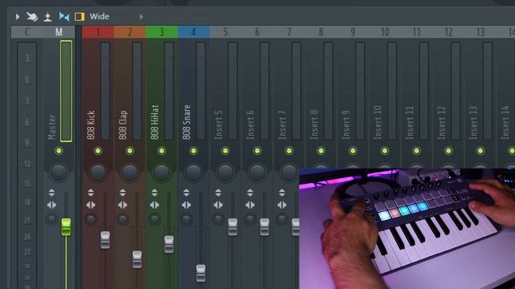Select orange track header 2
The width and height of the screenshot is (515, 289).
coord(130,32)
